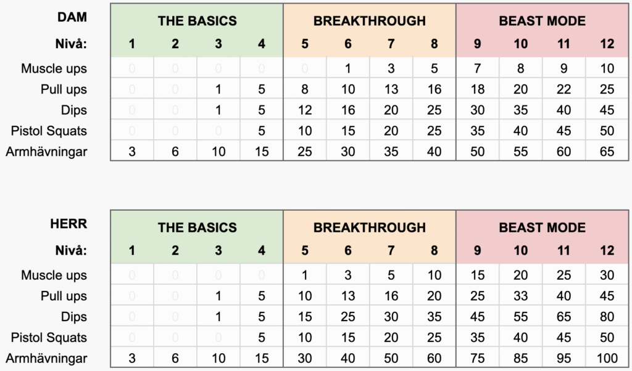Click HERR Pull ups level 10 value 33

(520, 296)
